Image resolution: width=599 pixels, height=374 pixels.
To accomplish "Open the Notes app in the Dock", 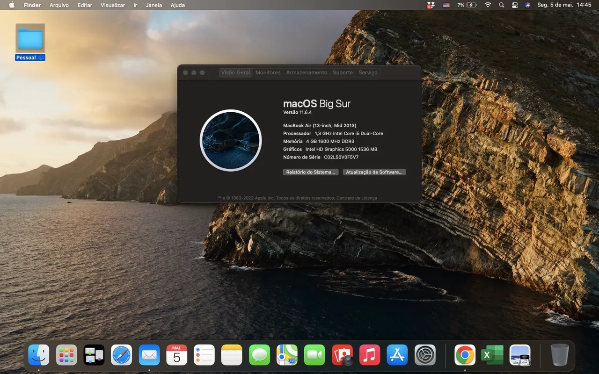I will [x=232, y=355].
